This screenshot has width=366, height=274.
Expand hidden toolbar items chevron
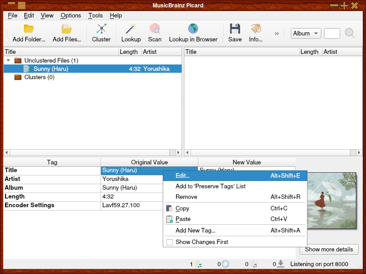pos(277,33)
